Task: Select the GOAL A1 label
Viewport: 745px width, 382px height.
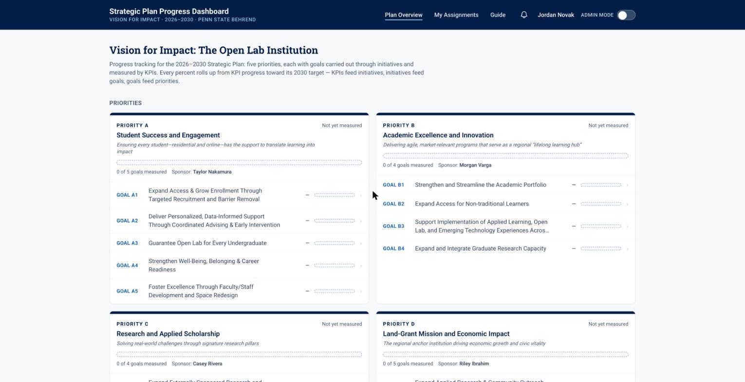Action: [127, 195]
